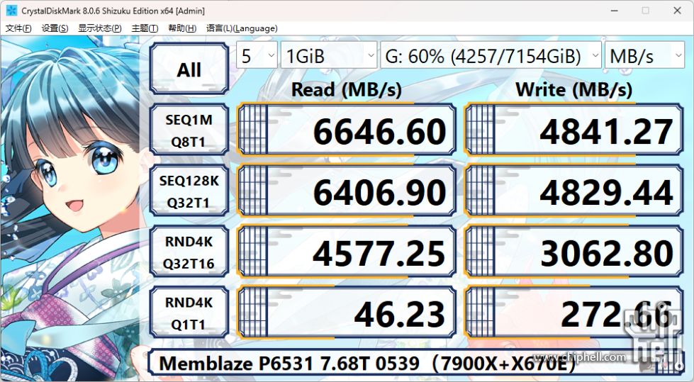
Task: Open the 文件(F) menu
Action: click(18, 28)
